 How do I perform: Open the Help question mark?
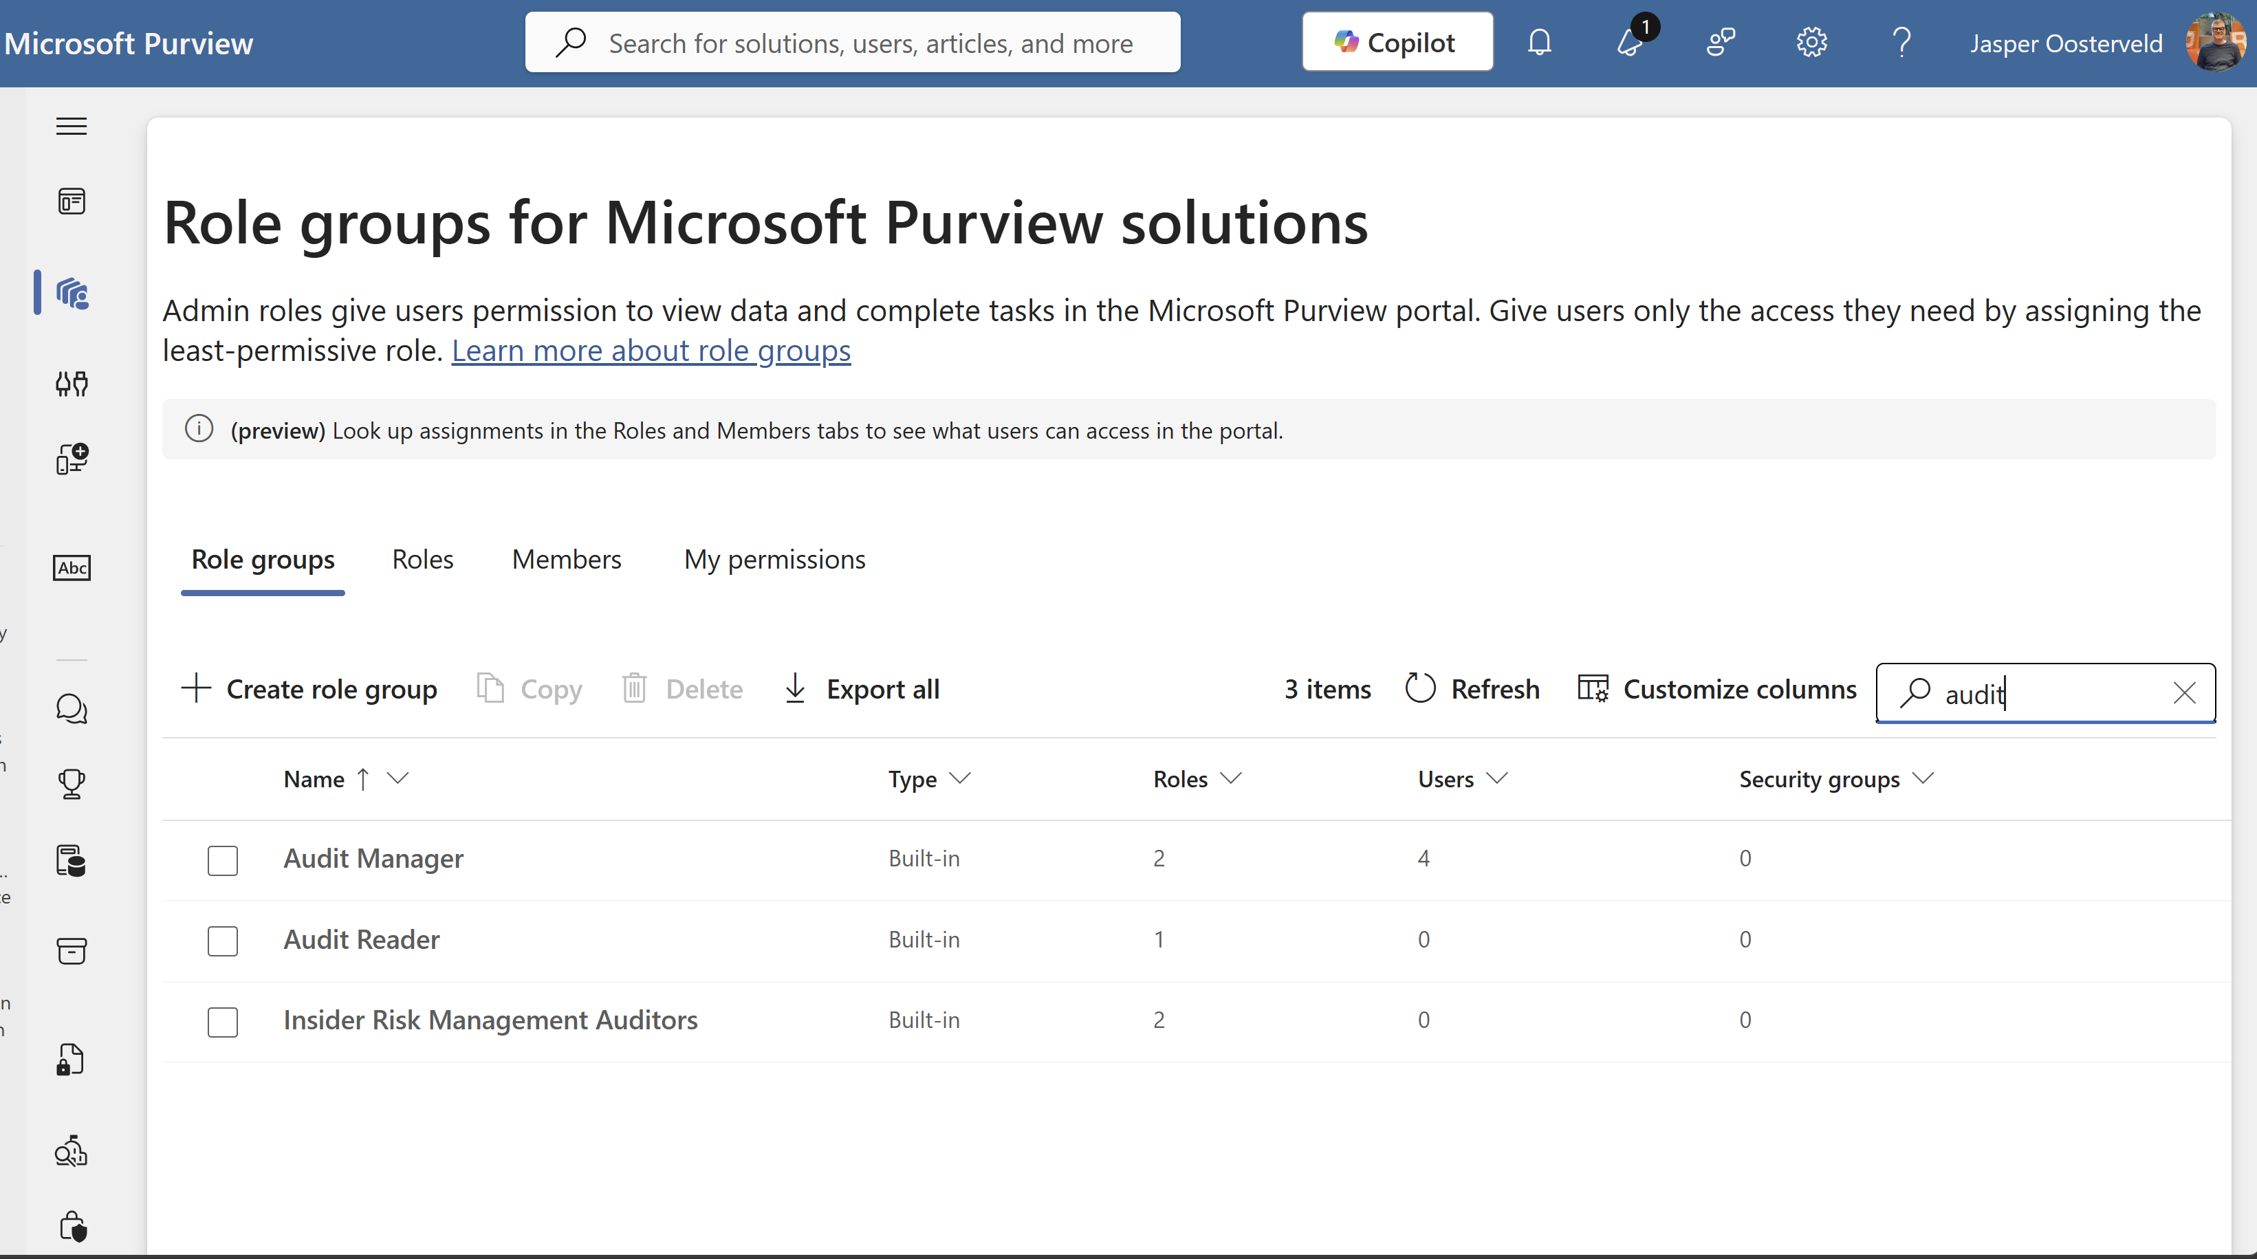1901,42
